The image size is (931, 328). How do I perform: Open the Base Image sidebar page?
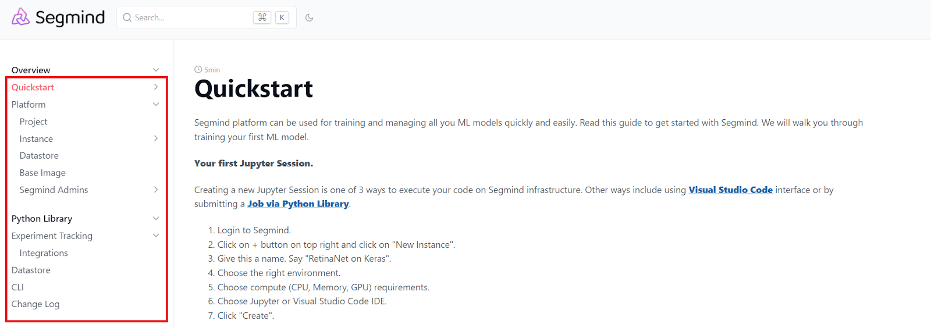pyautogui.click(x=42, y=173)
